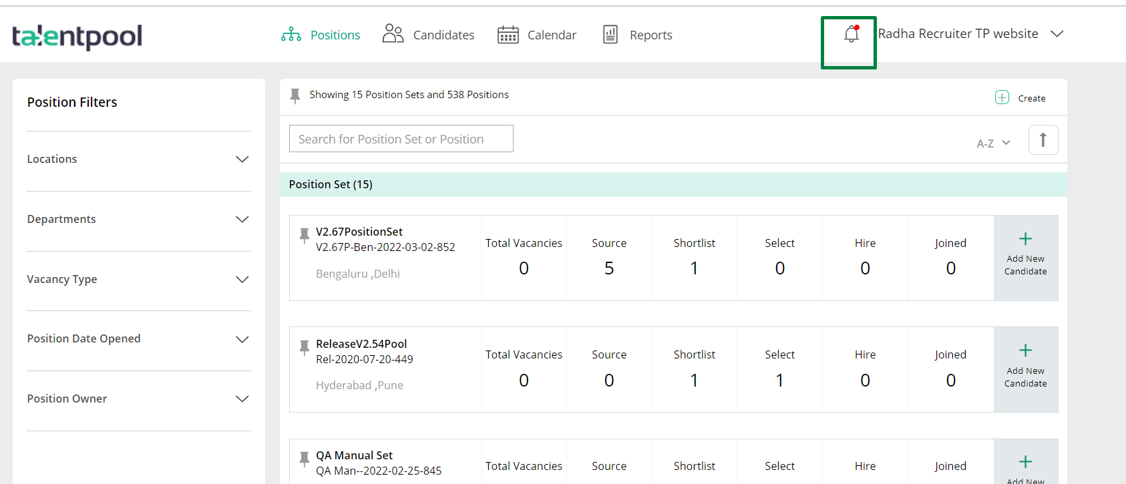Open the Radha Recruiter user menu chevron
The image size is (1126, 484).
coord(1057,33)
